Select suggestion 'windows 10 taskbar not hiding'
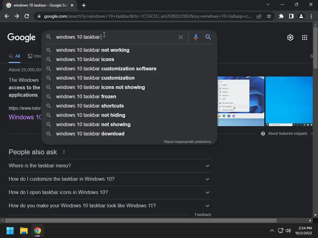318x238 pixels. [x=129, y=115]
